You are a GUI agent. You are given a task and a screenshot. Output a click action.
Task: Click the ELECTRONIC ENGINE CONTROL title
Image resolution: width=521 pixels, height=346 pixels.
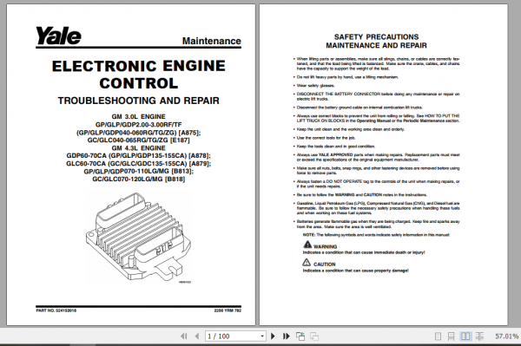click(x=139, y=75)
